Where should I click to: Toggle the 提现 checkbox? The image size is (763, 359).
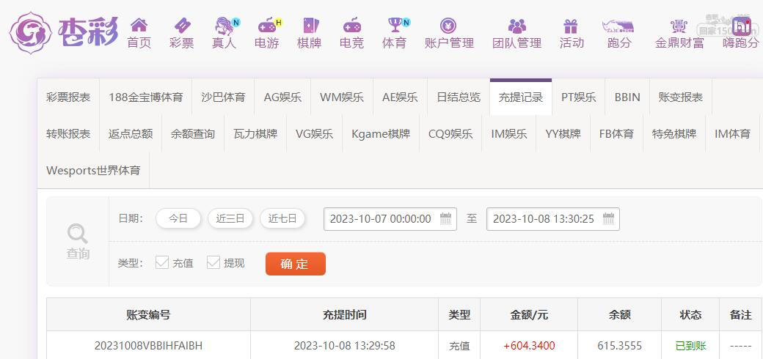[x=213, y=263]
